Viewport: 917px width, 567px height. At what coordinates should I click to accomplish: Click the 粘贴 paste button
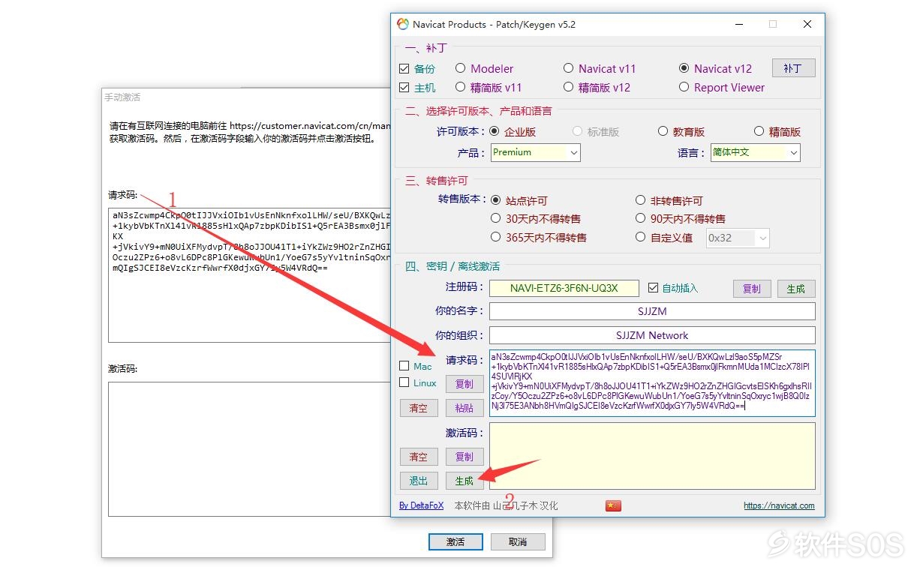465,408
